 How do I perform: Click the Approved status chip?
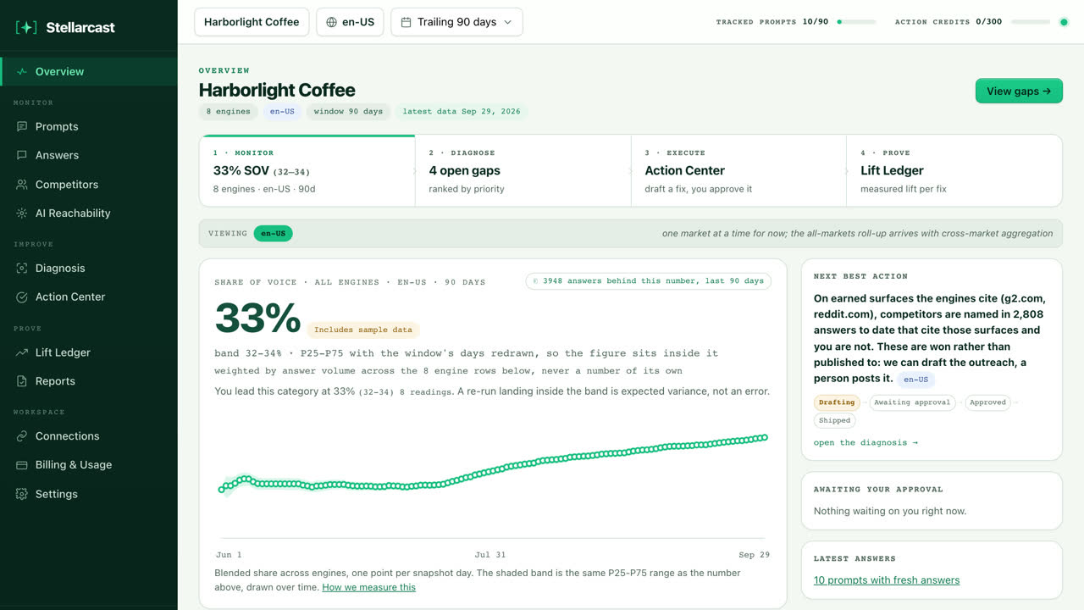tap(987, 402)
